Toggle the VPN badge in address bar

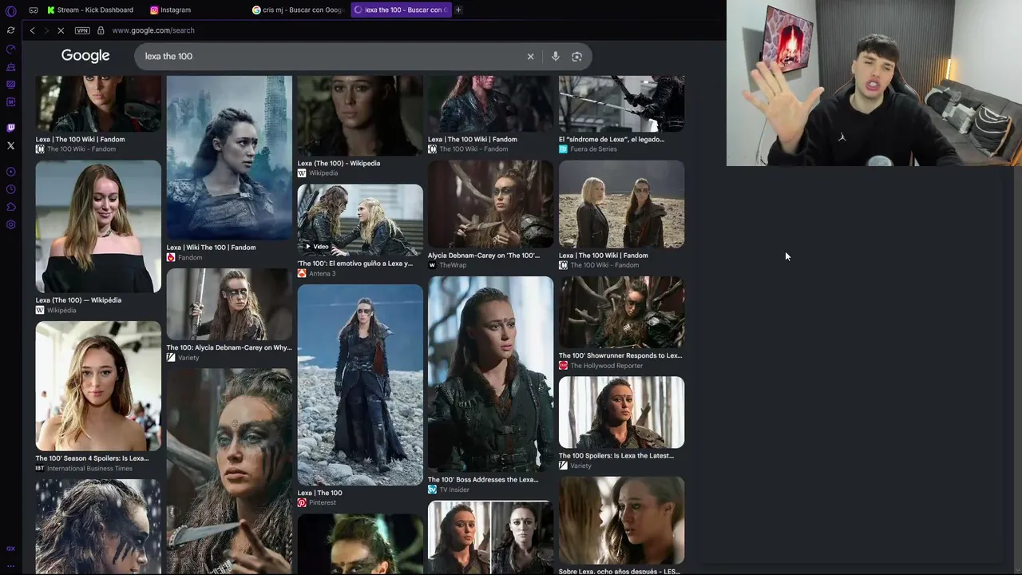click(82, 30)
